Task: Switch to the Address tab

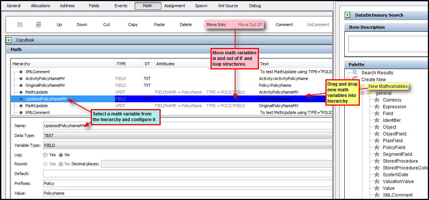Action: tap(67, 6)
